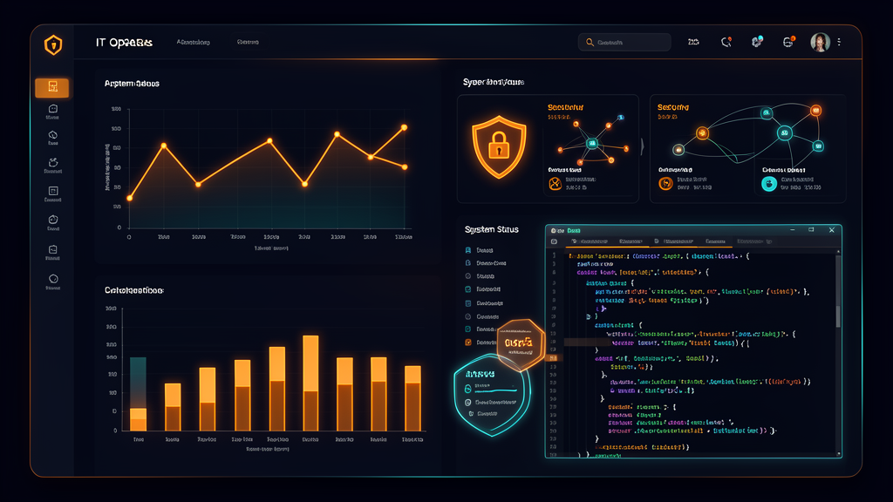The width and height of the screenshot is (893, 502).
Task: Click the IT Operations title in header
Action: click(124, 43)
